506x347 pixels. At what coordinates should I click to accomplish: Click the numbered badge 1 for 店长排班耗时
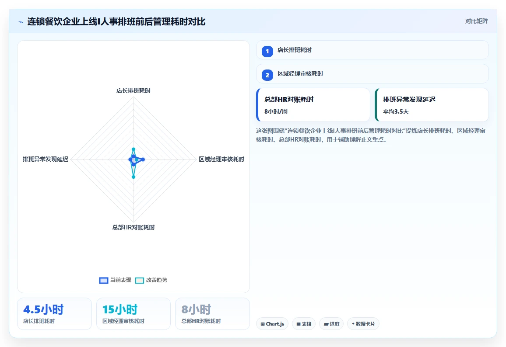[x=267, y=51]
